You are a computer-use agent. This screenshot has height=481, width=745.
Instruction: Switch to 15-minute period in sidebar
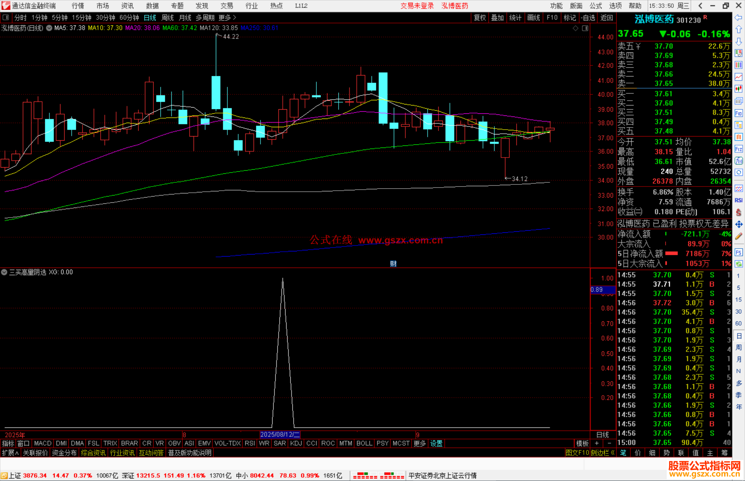pyautogui.click(x=738, y=300)
